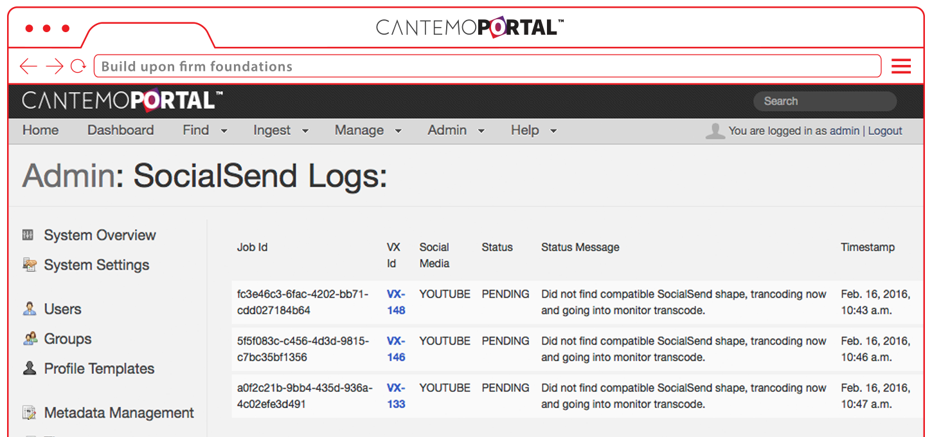Viewport: 932px width, 437px height.
Task: Expand the Find menu arrow
Action: tap(224, 130)
